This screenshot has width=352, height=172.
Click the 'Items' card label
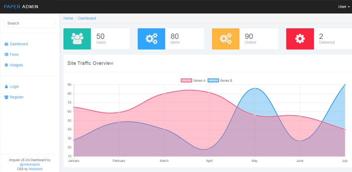click(175, 42)
